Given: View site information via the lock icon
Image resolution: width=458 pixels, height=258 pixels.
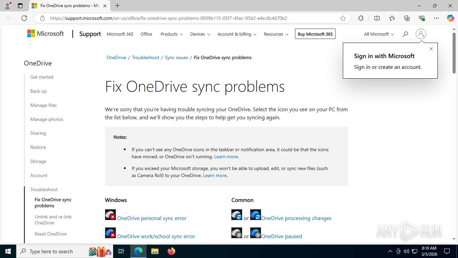Looking at the screenshot, I should tap(42, 18).
